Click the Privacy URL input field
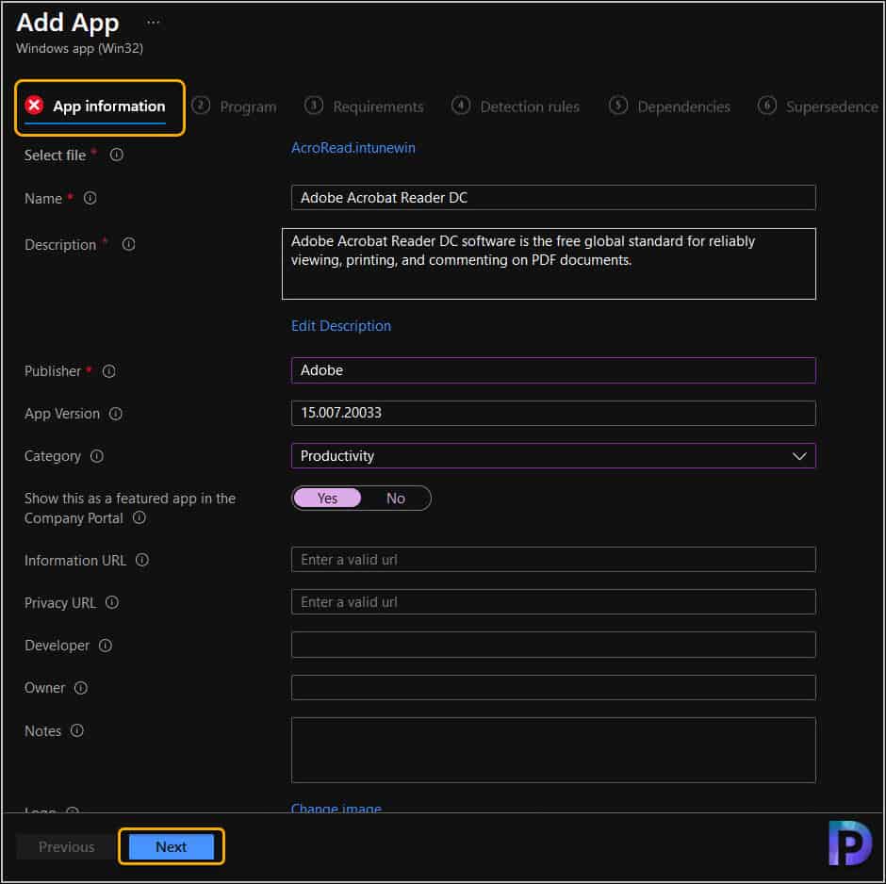886x884 pixels. click(553, 602)
